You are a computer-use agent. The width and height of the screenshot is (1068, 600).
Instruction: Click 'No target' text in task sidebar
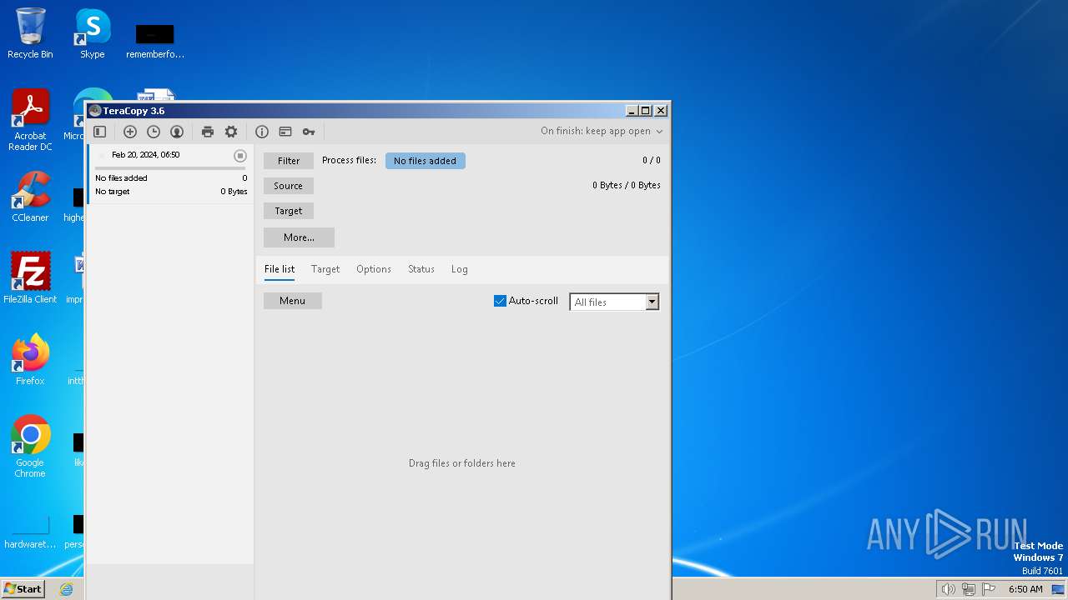[x=113, y=192]
